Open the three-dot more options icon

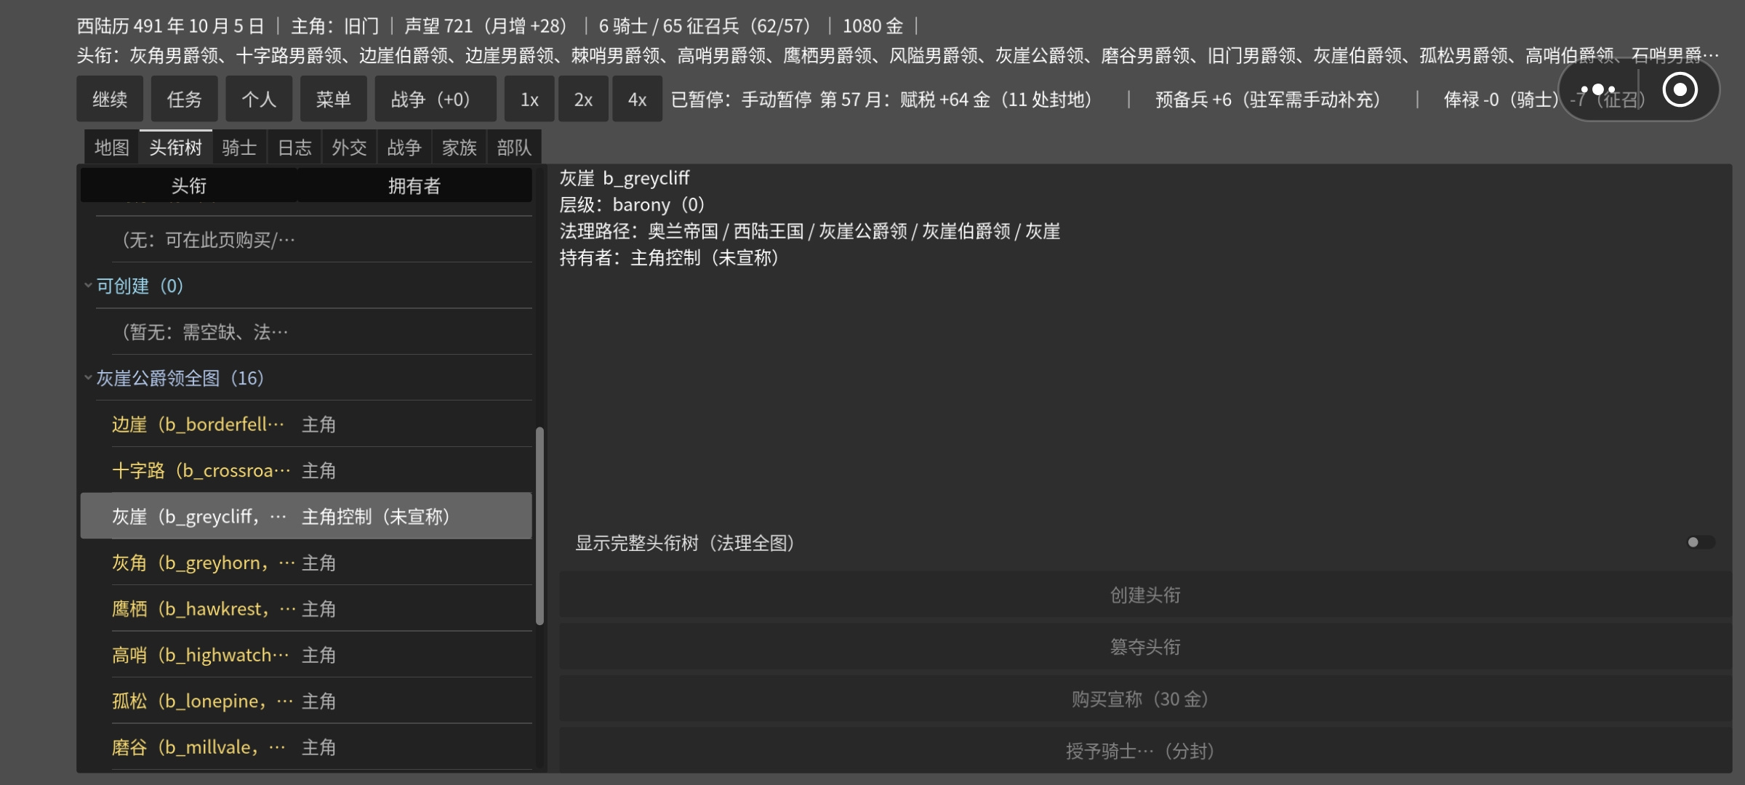pyautogui.click(x=1597, y=90)
